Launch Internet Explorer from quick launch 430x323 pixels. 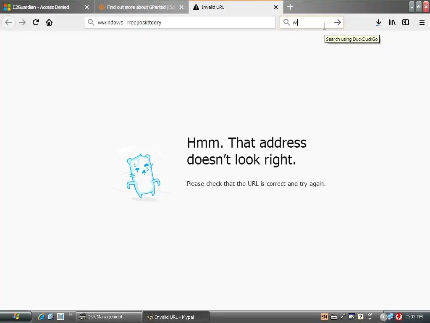click(41, 317)
